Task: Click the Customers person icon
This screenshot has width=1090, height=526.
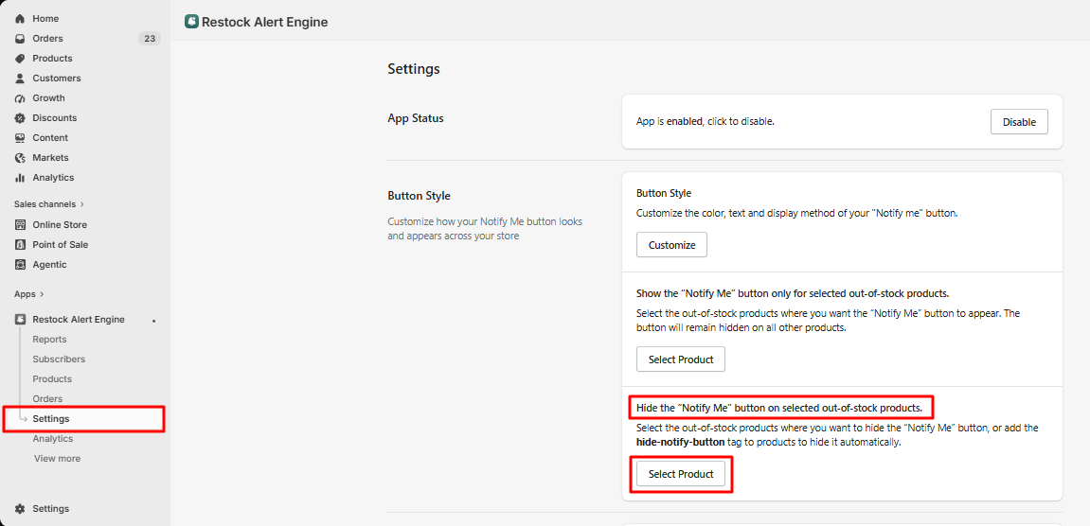Action: pyautogui.click(x=20, y=79)
